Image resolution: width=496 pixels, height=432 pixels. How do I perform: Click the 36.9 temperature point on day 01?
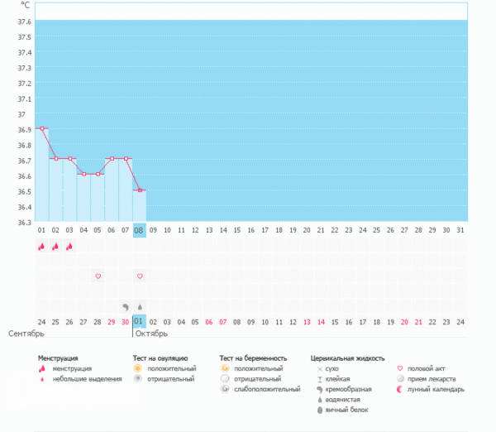coord(41,128)
